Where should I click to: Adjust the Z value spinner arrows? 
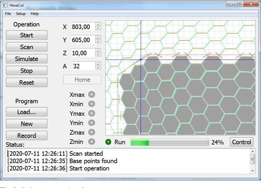coord(98,53)
